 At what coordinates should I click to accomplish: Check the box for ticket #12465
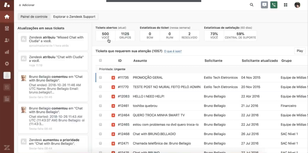100,125
